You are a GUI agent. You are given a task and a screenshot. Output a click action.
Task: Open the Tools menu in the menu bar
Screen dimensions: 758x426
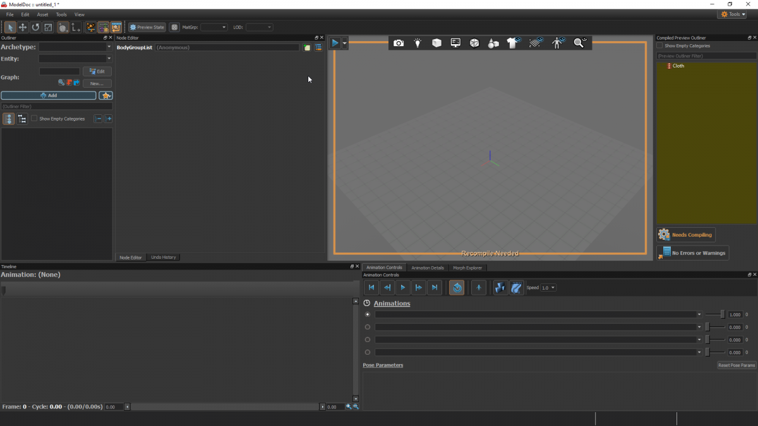click(x=61, y=14)
